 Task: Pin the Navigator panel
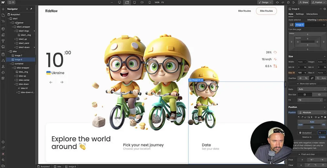(31, 9)
